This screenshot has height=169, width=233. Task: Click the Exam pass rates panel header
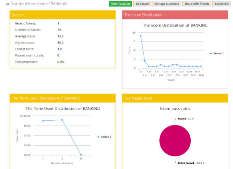(175, 98)
